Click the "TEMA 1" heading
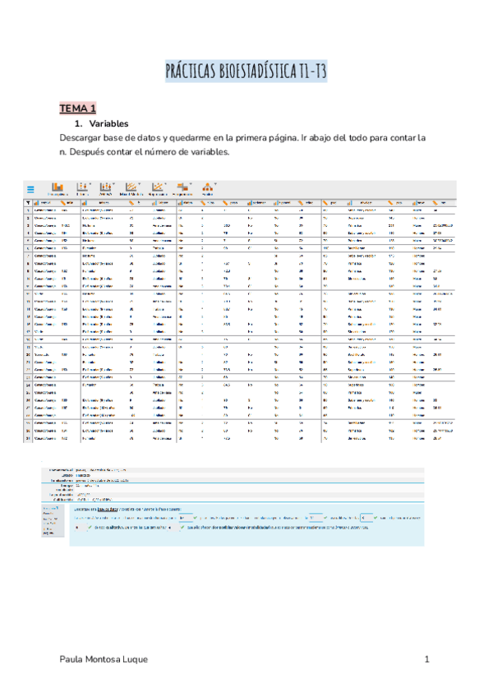493x697 pixels. [x=77, y=108]
